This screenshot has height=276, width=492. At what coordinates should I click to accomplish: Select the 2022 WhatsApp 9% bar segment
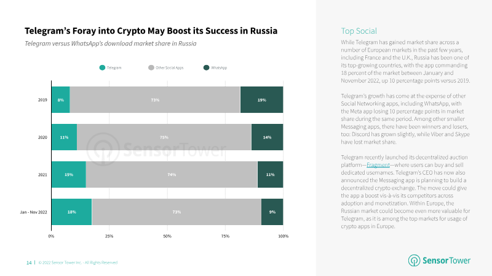point(272,212)
